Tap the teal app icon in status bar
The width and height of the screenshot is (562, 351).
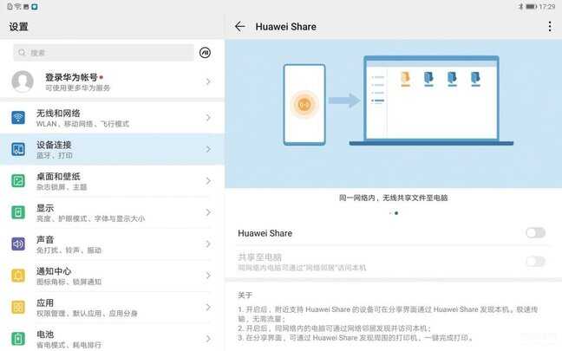35,6
